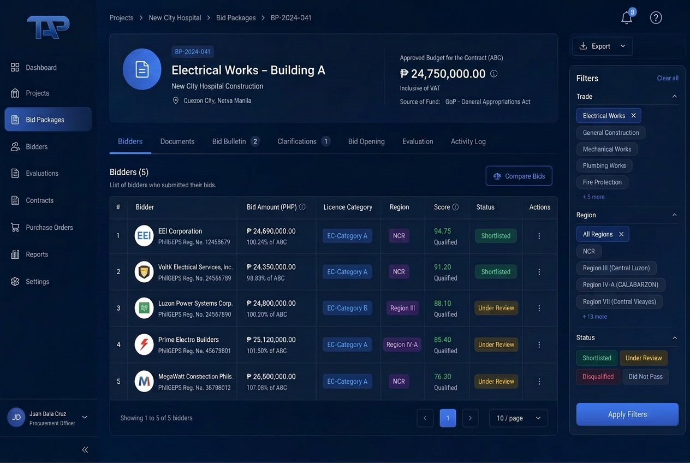Go to next page arrow
Screen dimensions: 690x463
(470, 418)
